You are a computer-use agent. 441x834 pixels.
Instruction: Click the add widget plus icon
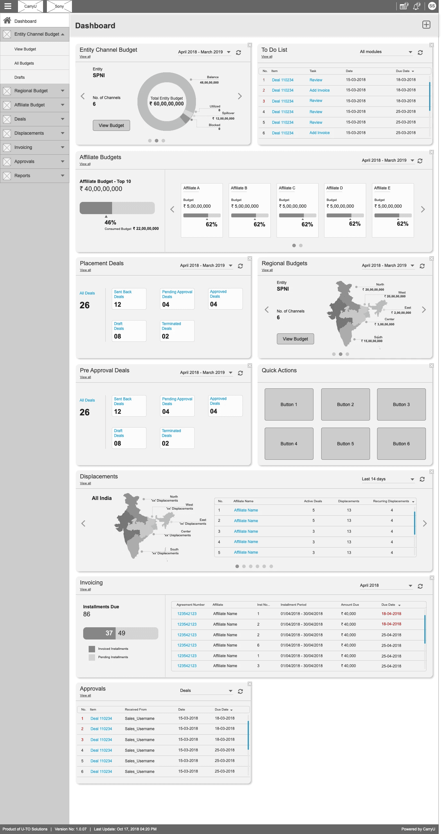tap(426, 25)
